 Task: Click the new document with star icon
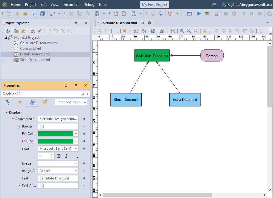[116, 14]
